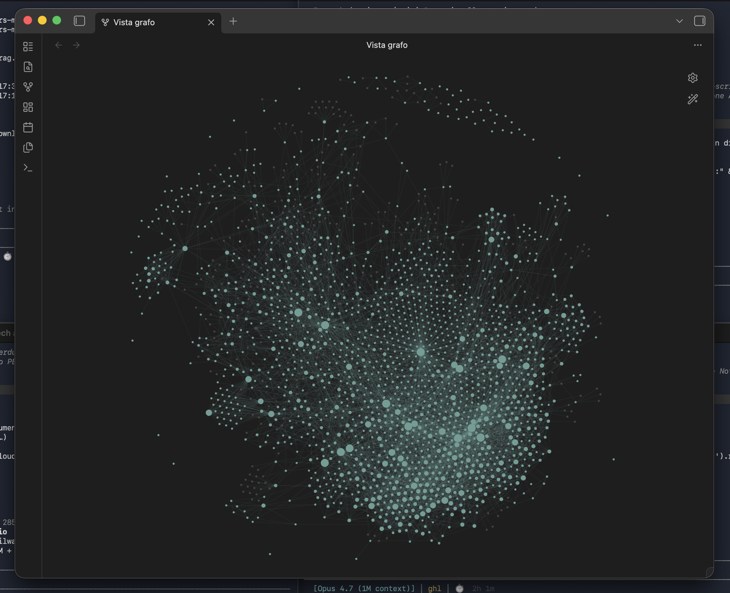This screenshot has width=730, height=593.
Task: Expand the tab list dropdown chevron
Action: 679,21
